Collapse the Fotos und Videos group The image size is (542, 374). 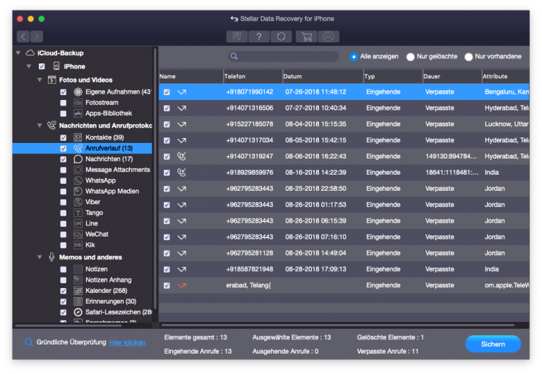coord(40,80)
